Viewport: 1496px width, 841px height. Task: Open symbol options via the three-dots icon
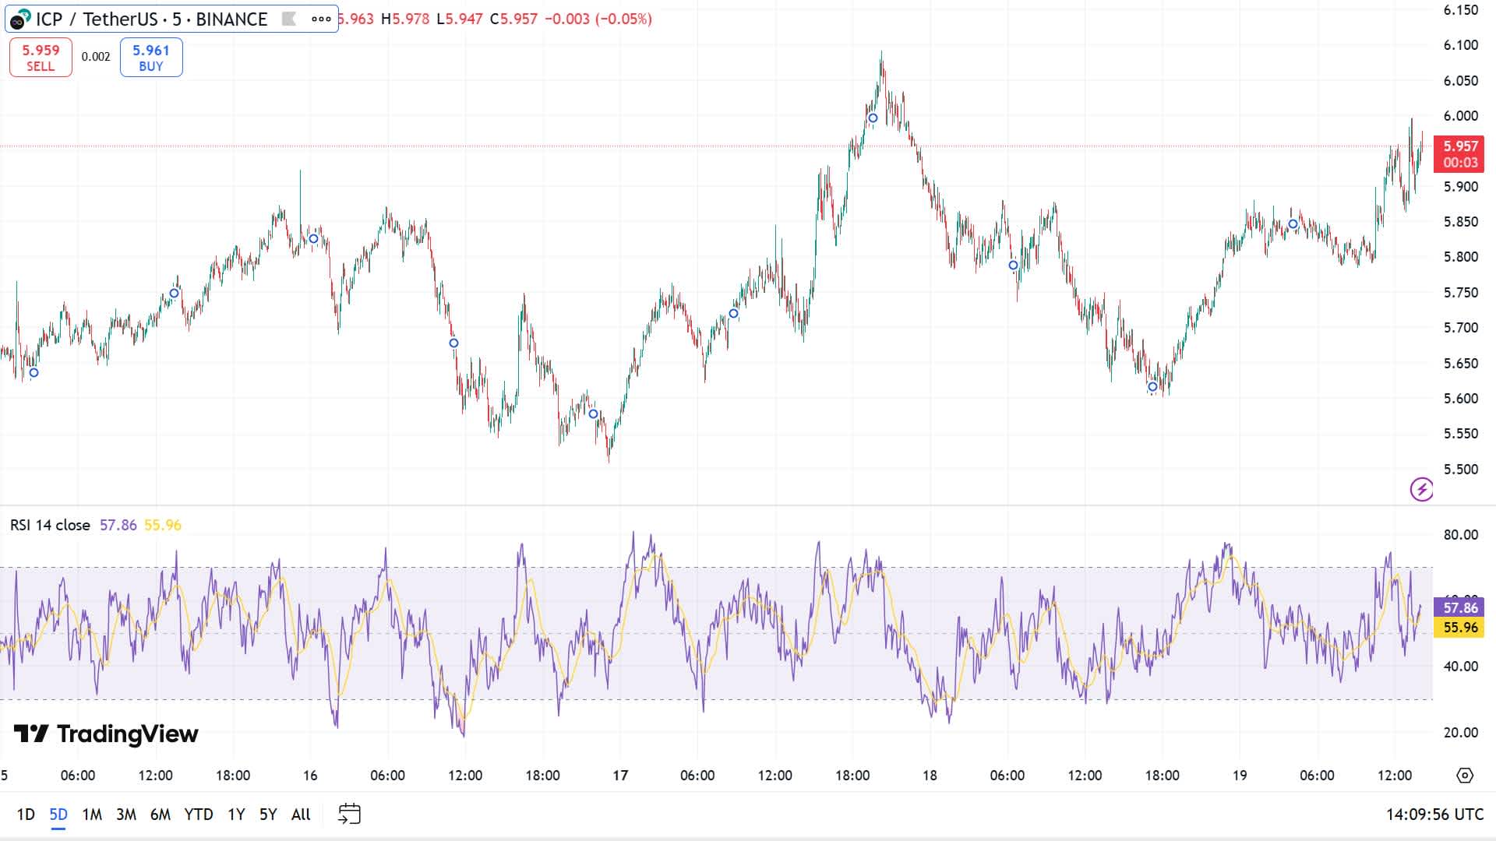320,20
